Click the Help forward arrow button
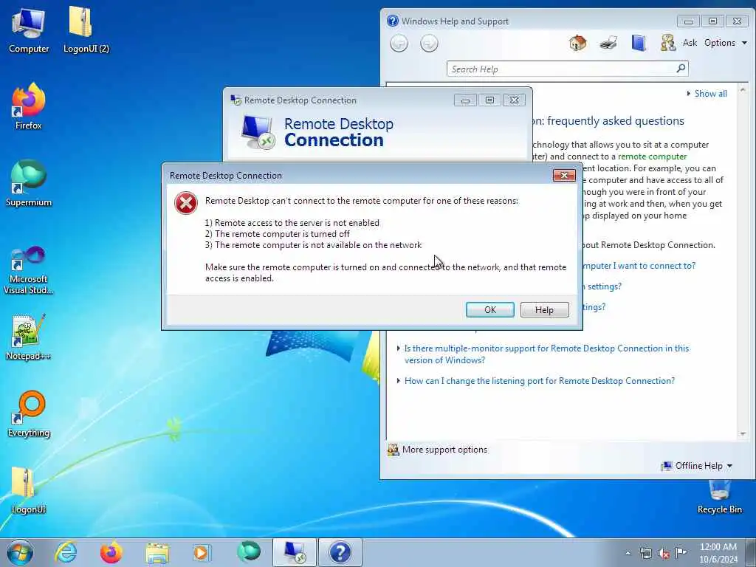Screen dimensions: 756x567 [x=429, y=44]
